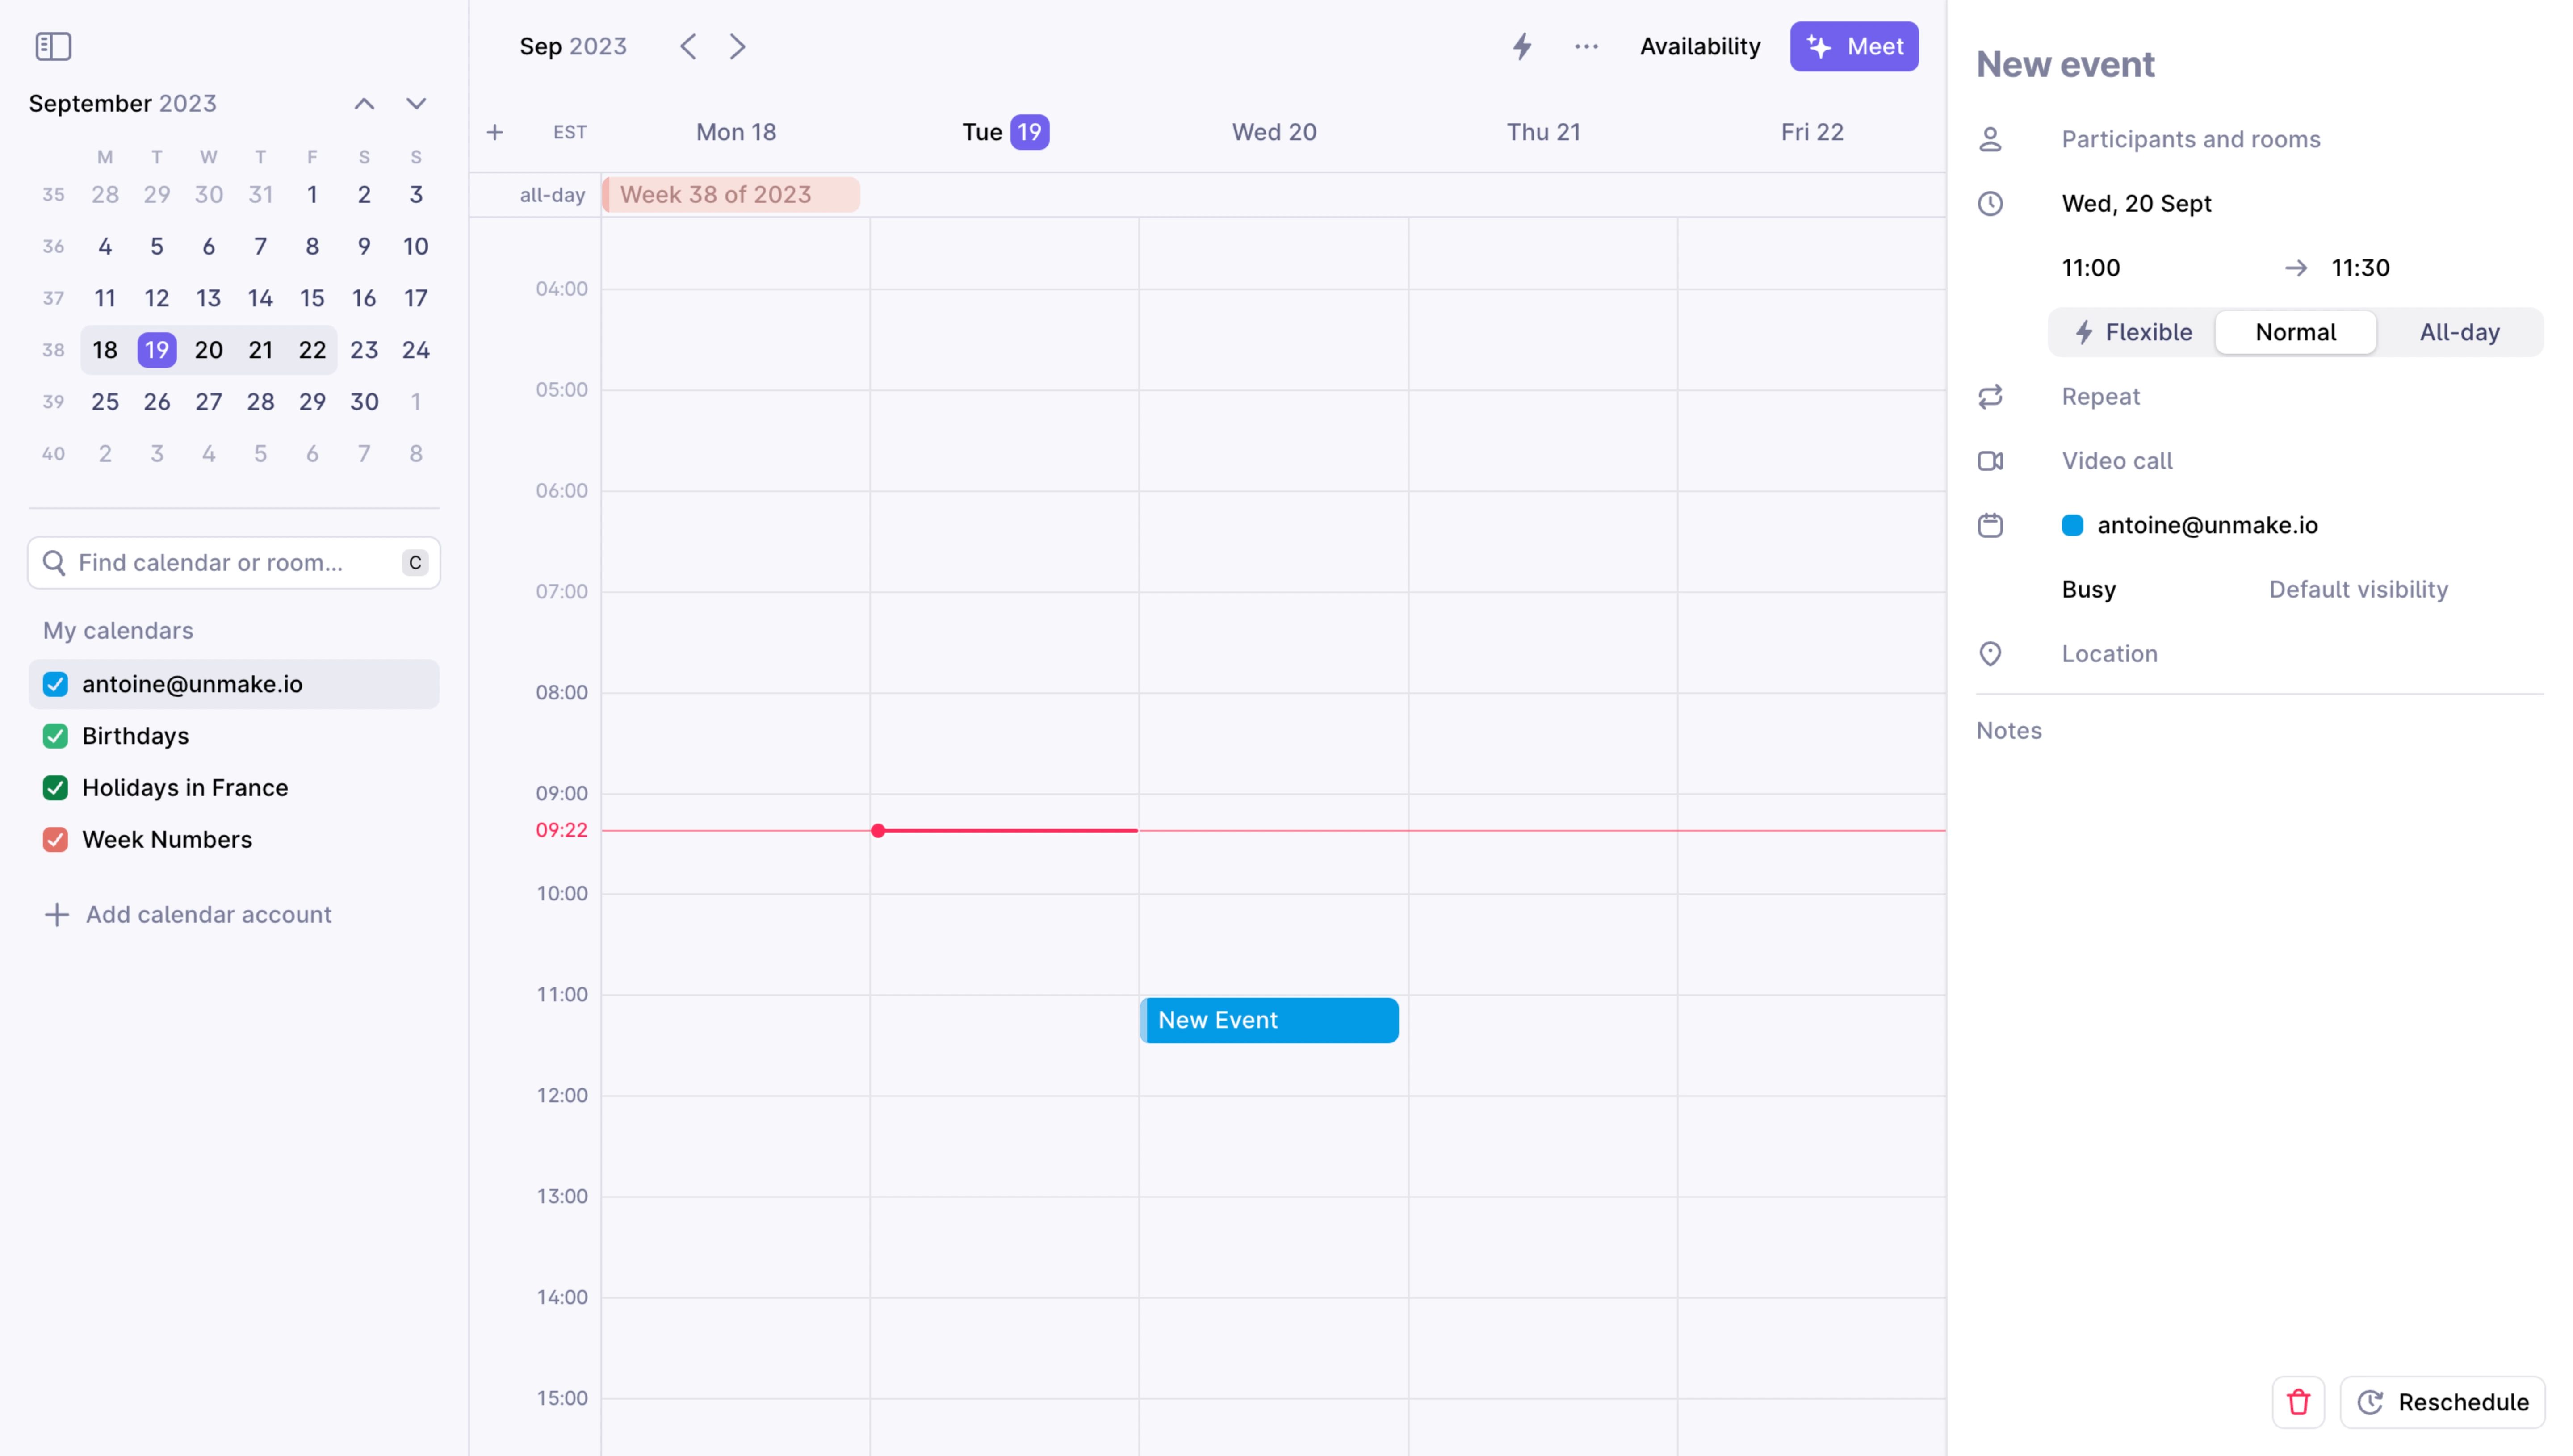Image resolution: width=2573 pixels, height=1456 pixels.
Task: Open the end time 11:30 selector
Action: 2360,268
